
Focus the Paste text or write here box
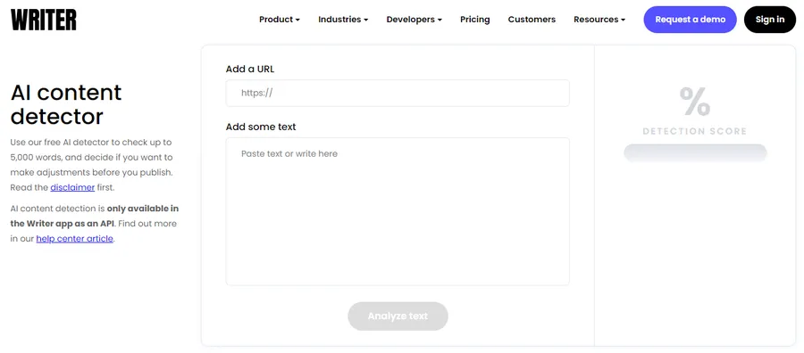[398, 211]
